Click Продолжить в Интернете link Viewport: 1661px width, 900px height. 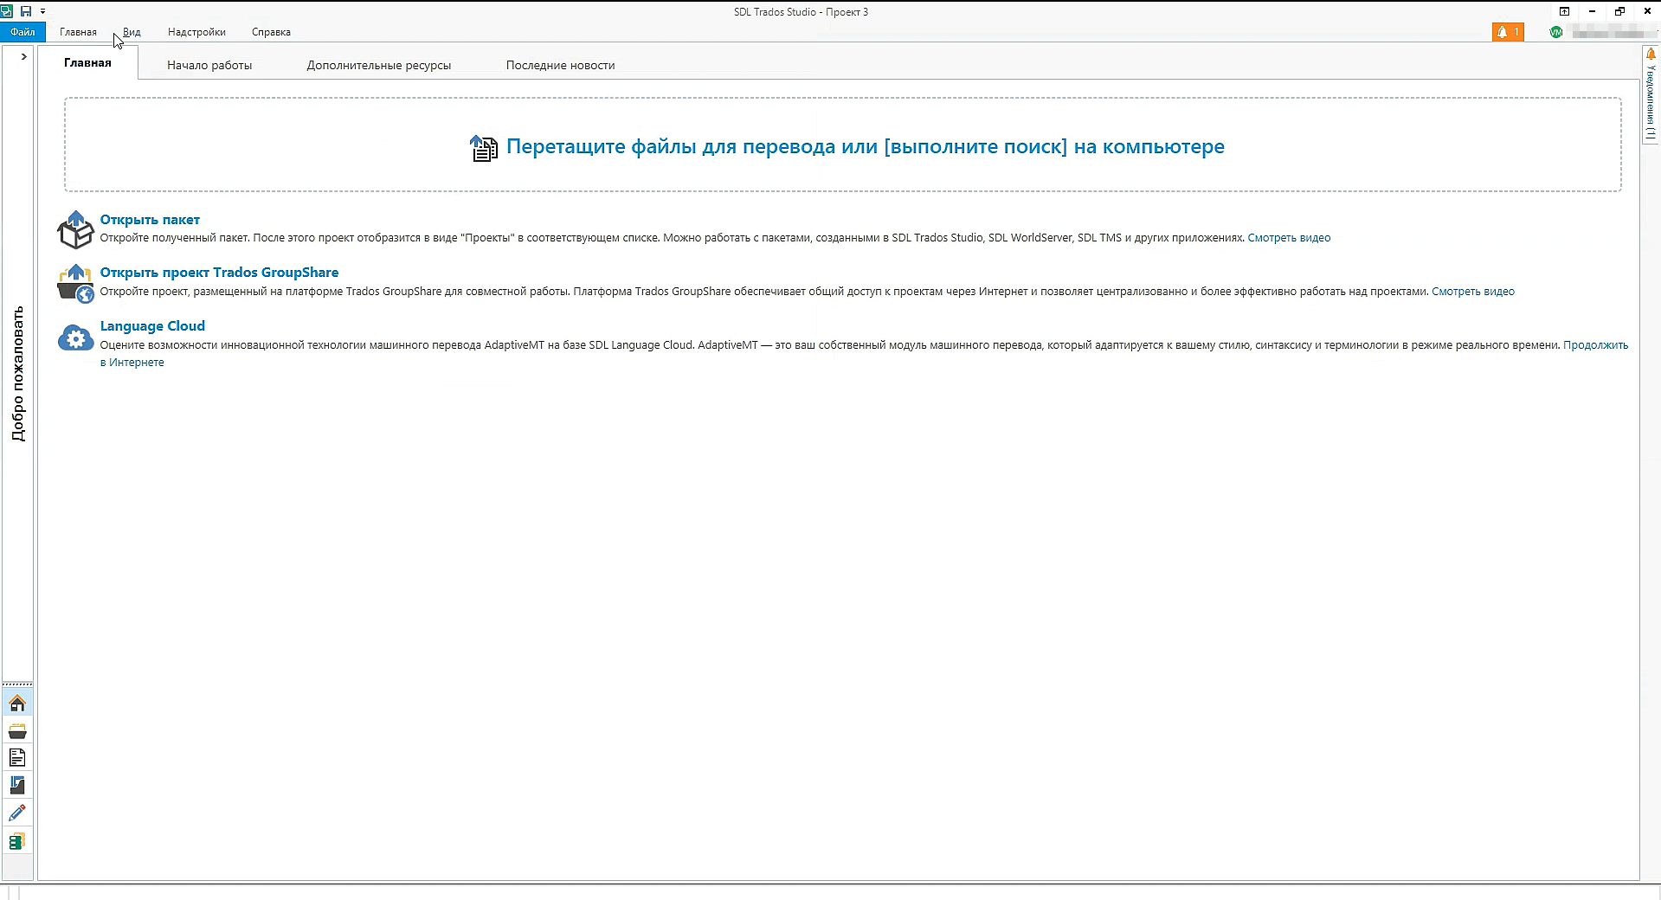tap(1595, 344)
